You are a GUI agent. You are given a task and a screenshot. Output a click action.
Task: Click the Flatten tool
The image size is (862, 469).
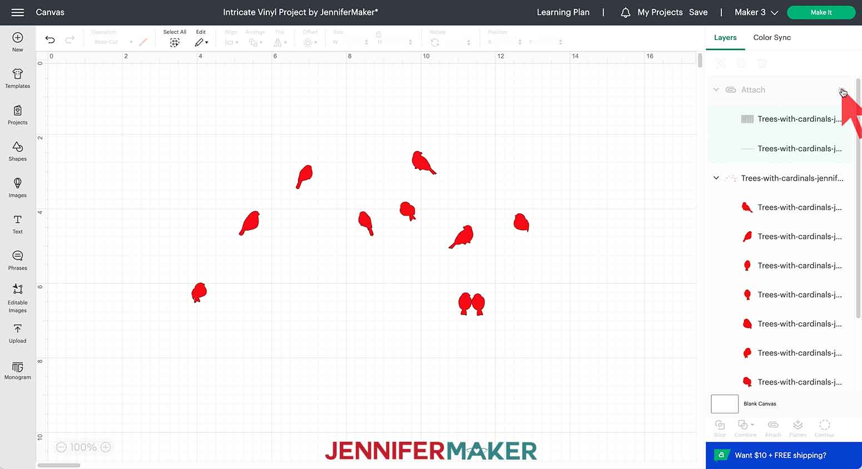[797, 428]
